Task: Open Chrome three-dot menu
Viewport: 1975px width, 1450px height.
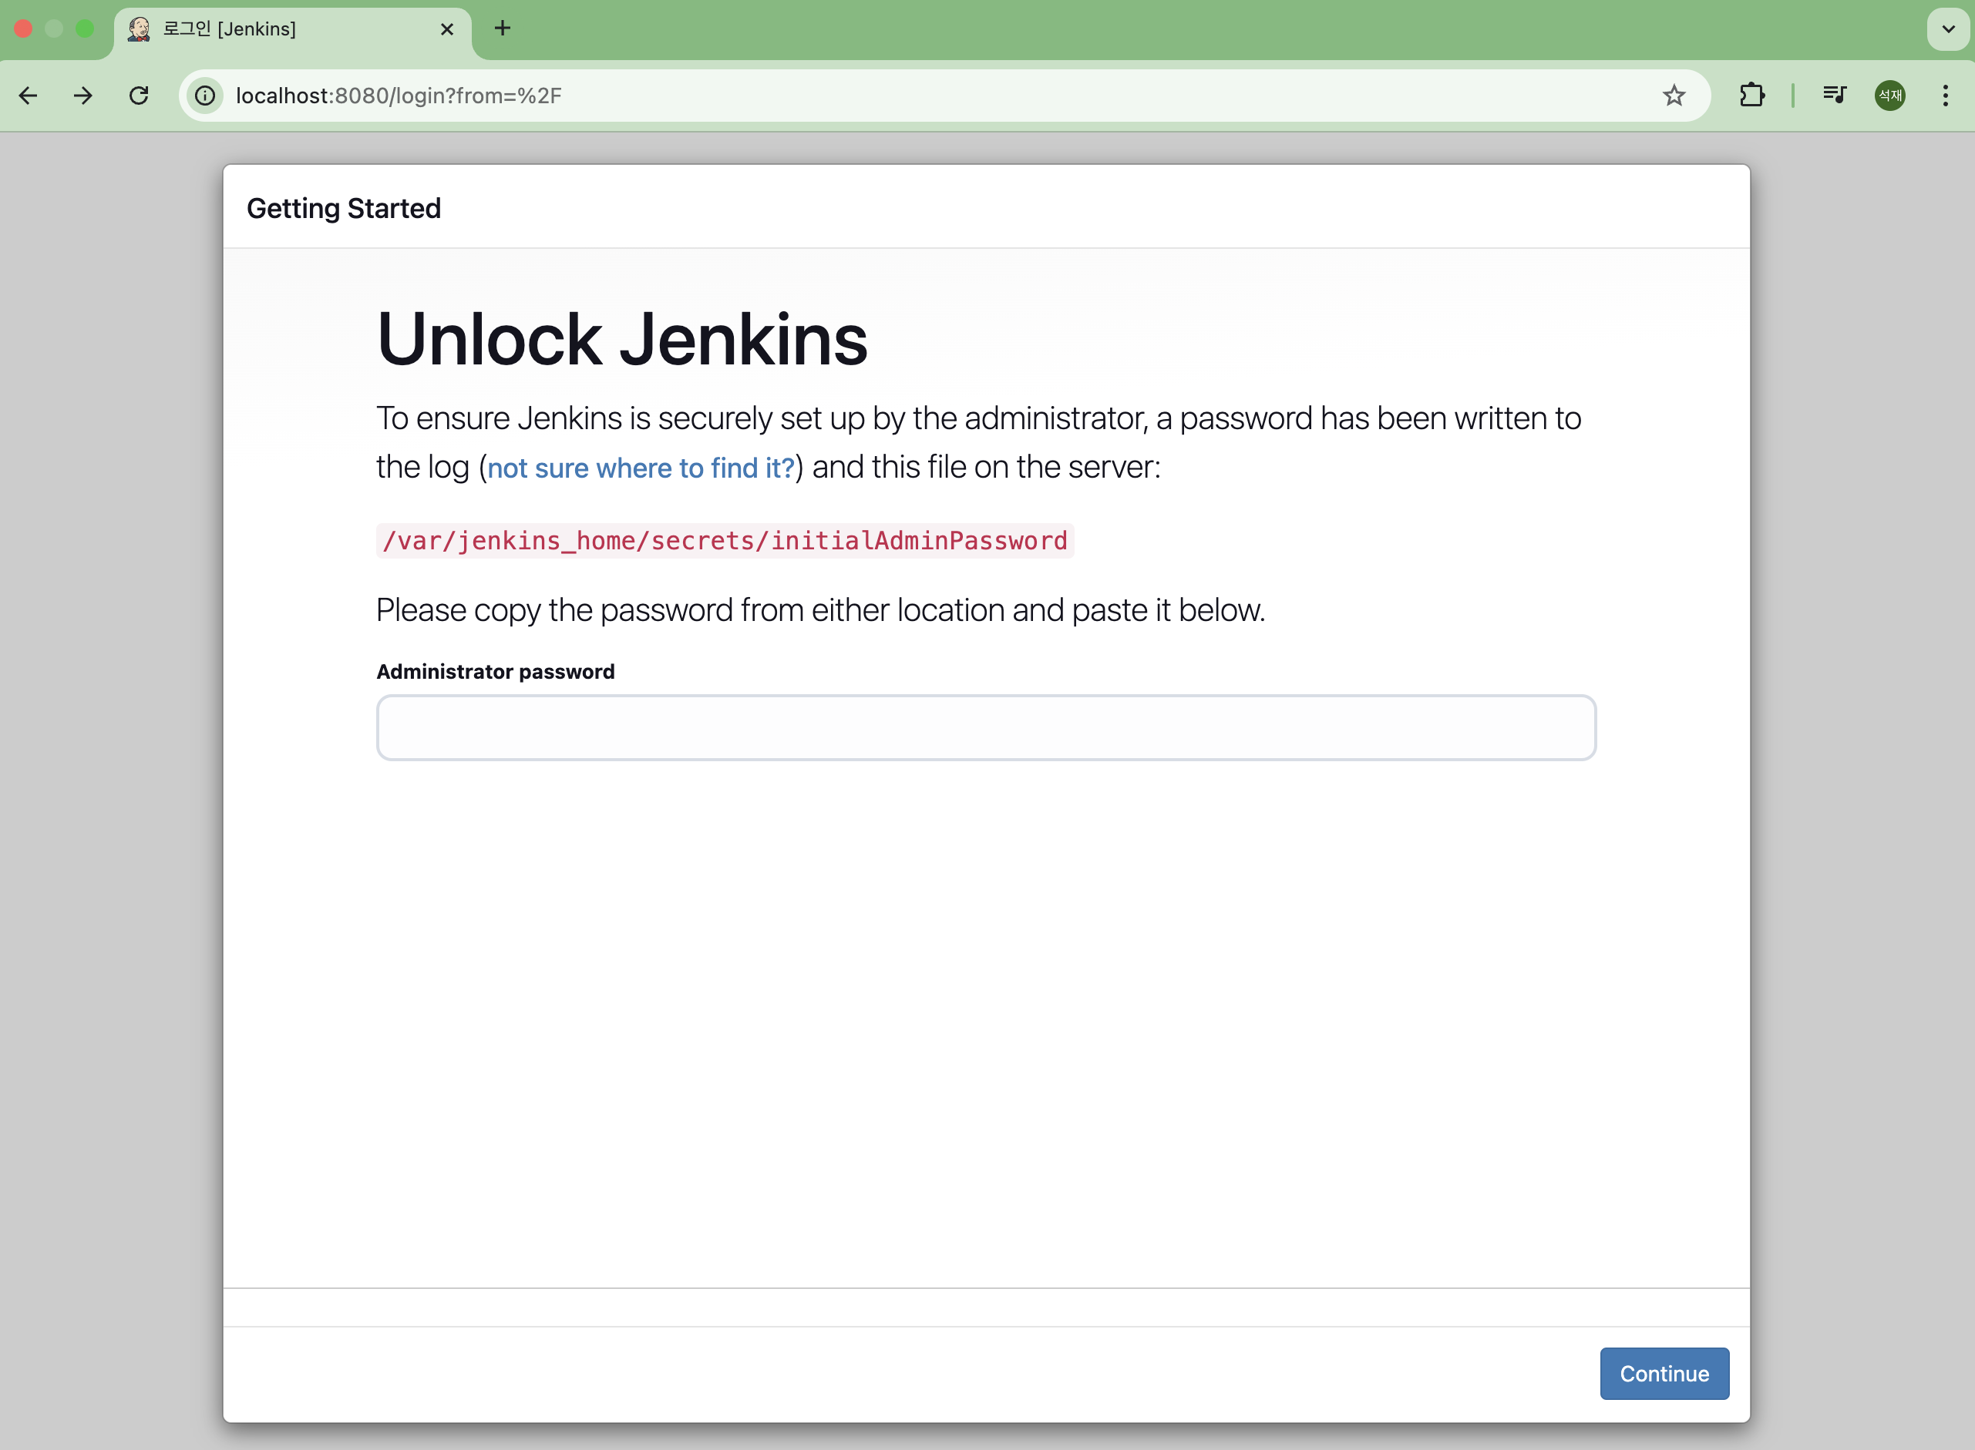Action: pos(1945,95)
